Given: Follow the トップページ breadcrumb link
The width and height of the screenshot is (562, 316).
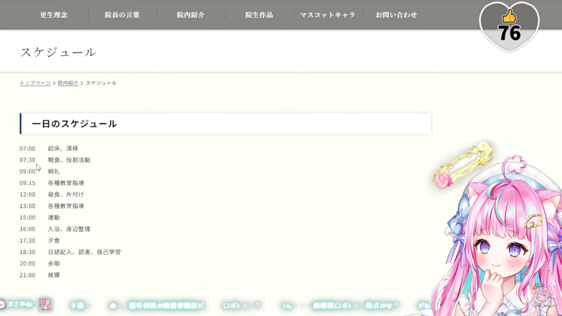Looking at the screenshot, I should [x=35, y=83].
